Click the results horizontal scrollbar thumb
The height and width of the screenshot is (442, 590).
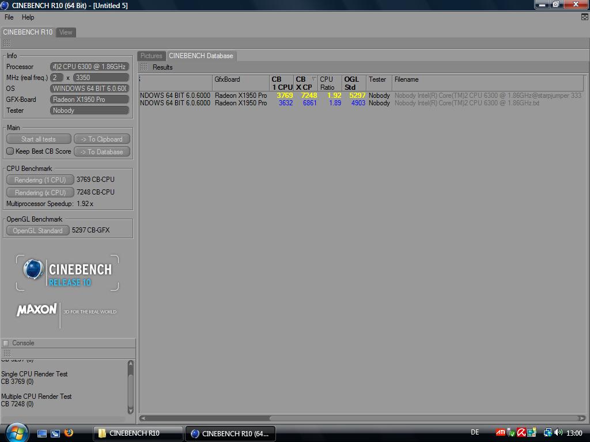tap(425, 418)
